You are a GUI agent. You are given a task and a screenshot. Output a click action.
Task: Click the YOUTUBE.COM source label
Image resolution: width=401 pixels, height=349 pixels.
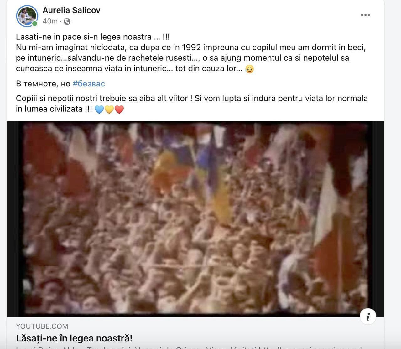coord(42,326)
